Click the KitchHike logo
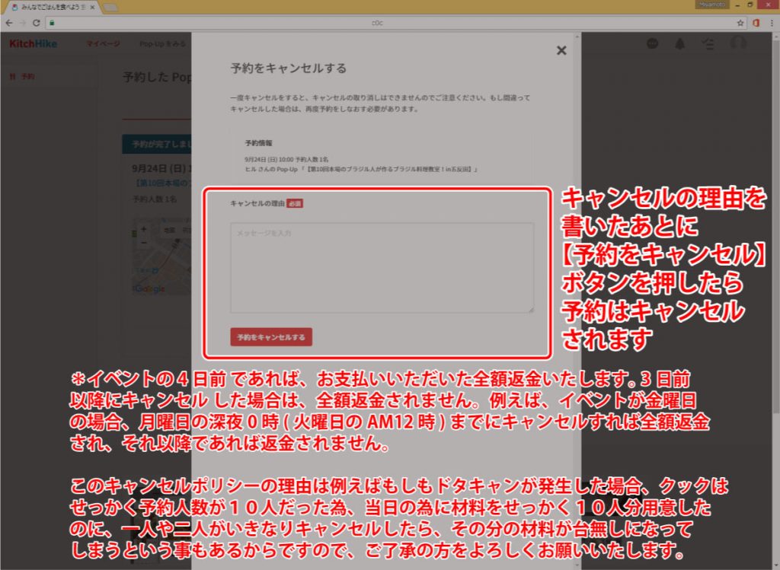 pos(34,43)
